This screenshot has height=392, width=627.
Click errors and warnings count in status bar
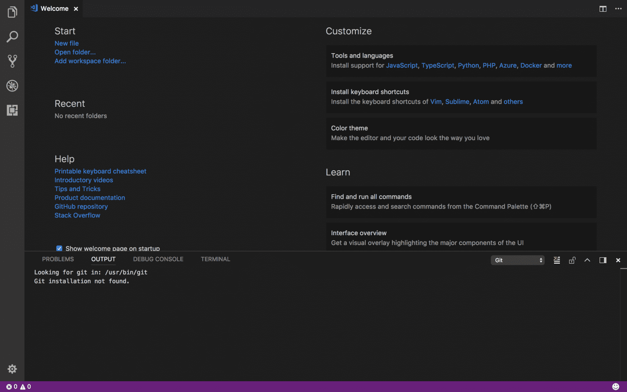[x=18, y=387]
